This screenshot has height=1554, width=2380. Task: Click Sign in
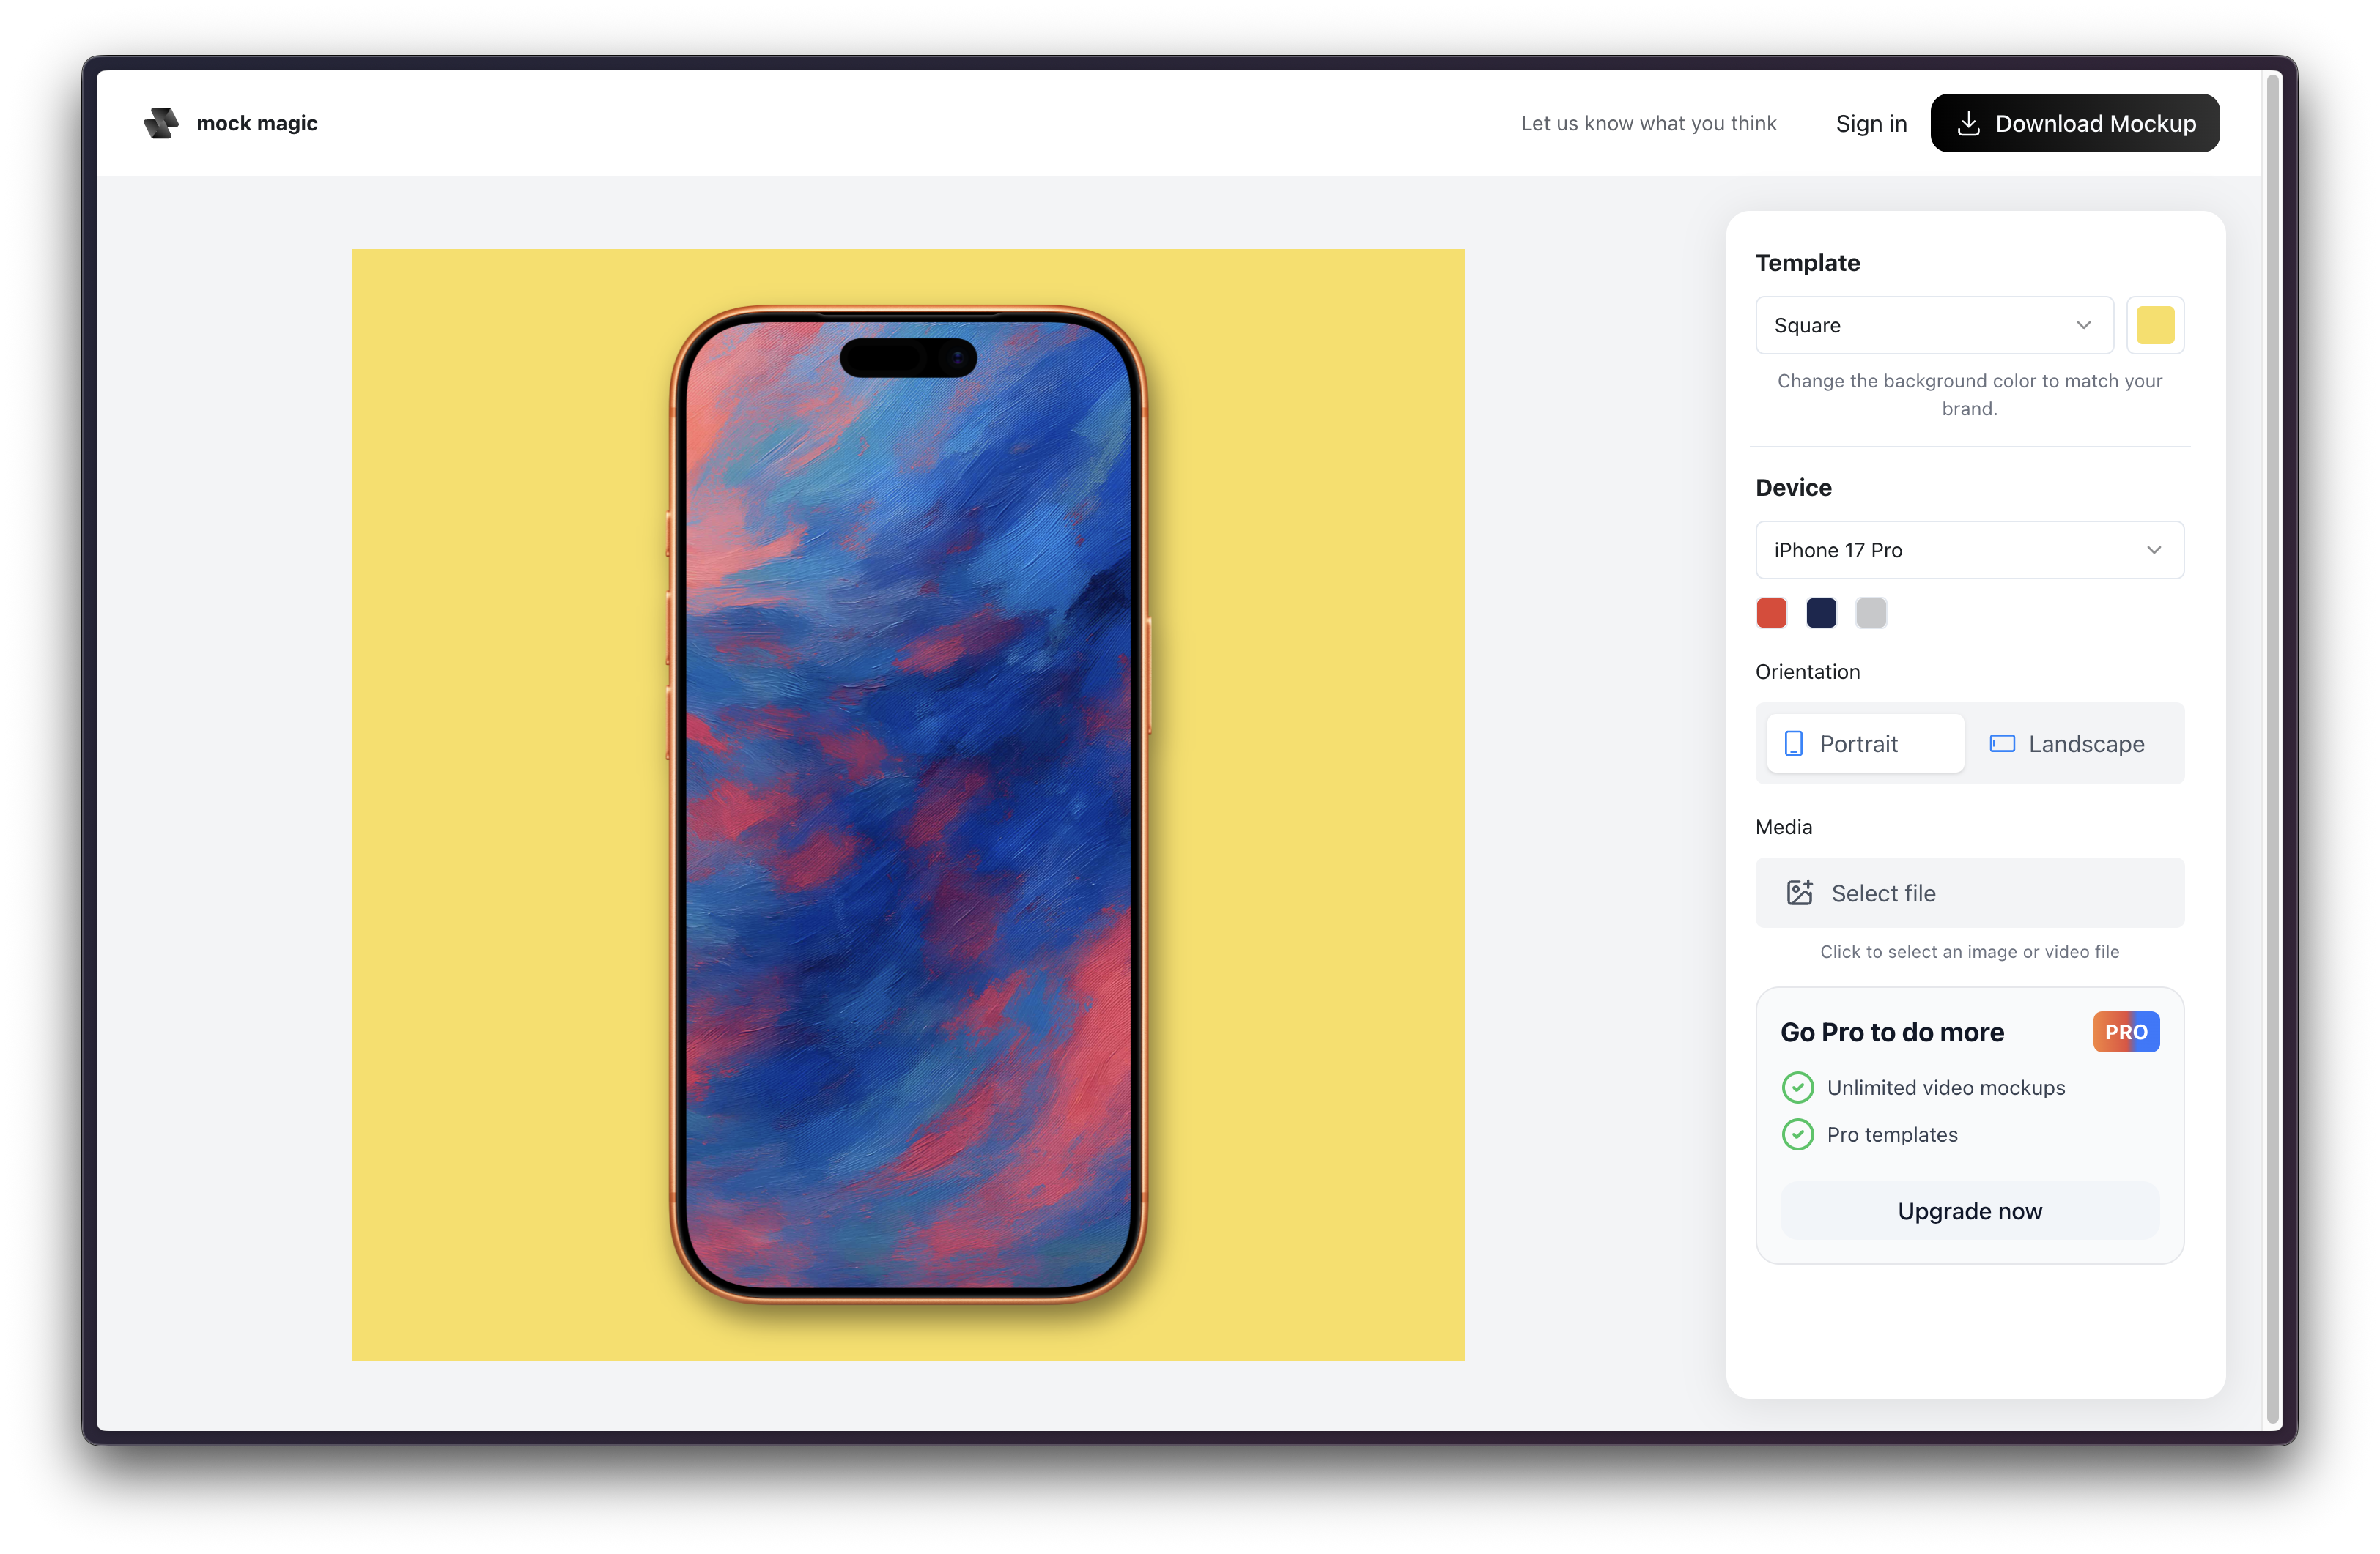tap(1871, 123)
